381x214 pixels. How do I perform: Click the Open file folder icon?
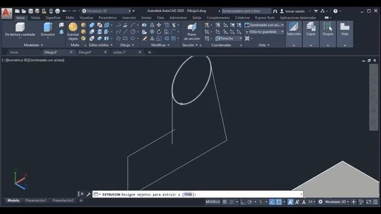pos(24,11)
